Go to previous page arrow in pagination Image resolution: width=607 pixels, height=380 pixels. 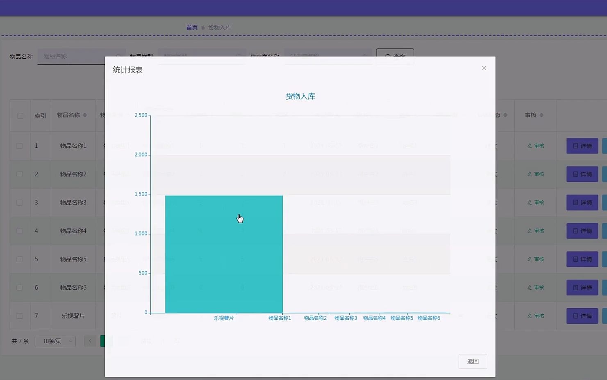[90, 341]
